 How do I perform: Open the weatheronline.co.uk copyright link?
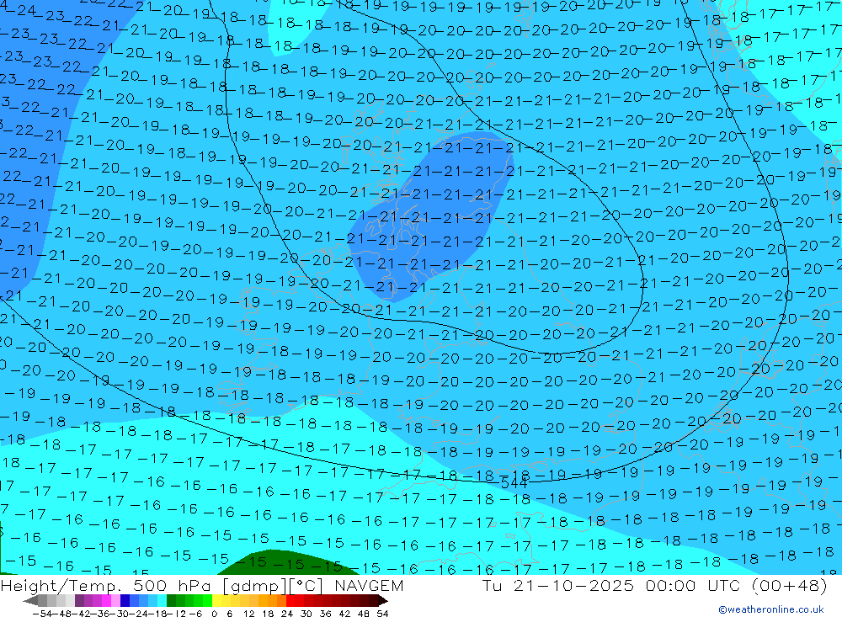click(771, 609)
